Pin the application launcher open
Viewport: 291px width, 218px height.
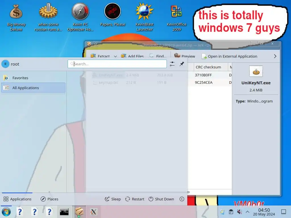182,64
